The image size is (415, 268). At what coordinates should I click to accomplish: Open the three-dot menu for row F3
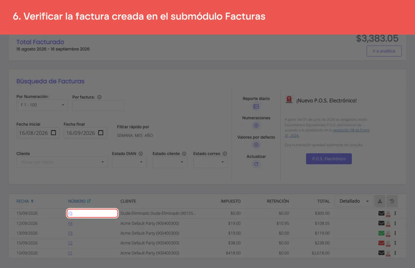[395, 233]
